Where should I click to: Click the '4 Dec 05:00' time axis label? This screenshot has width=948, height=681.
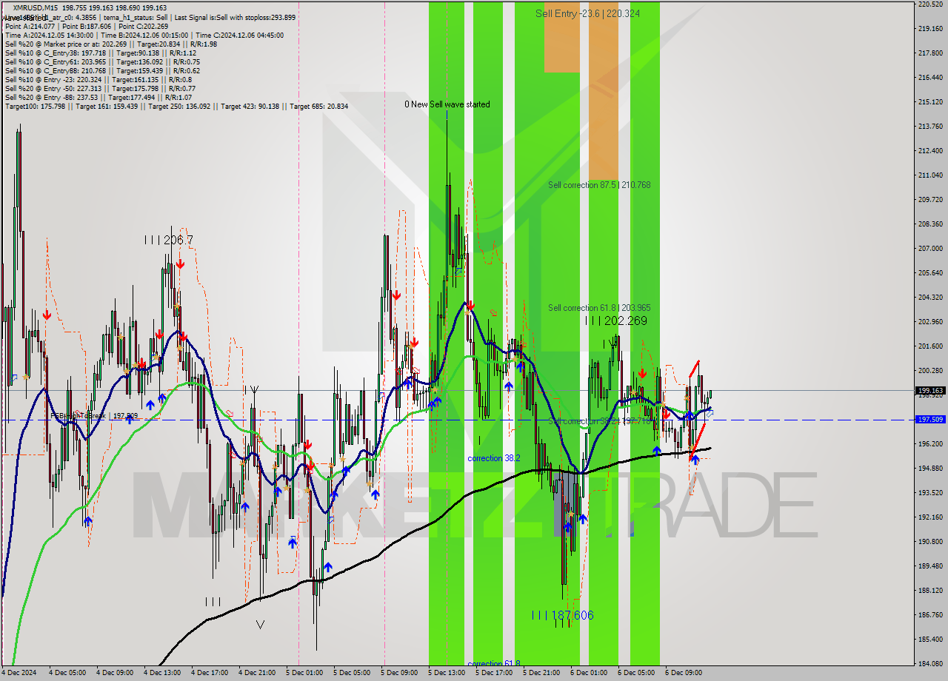pyautogui.click(x=67, y=673)
